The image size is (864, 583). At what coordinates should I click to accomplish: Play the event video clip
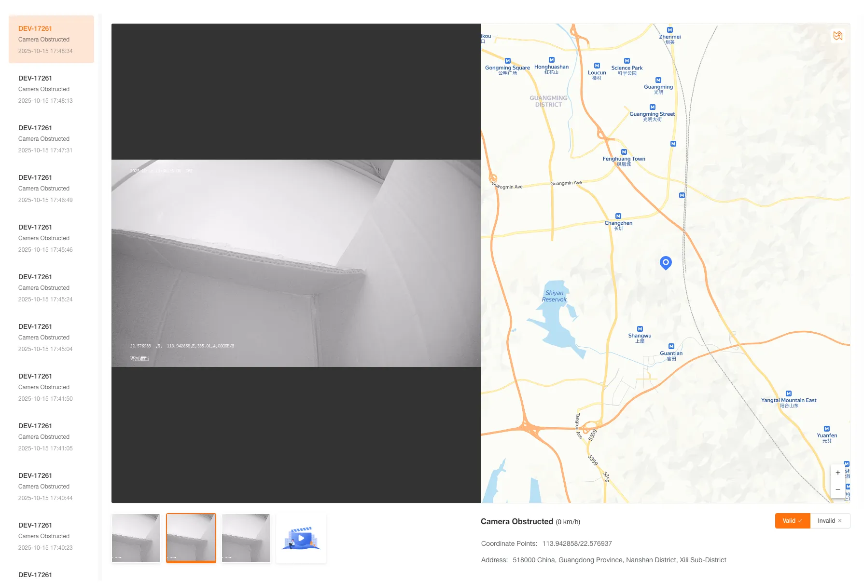(301, 538)
